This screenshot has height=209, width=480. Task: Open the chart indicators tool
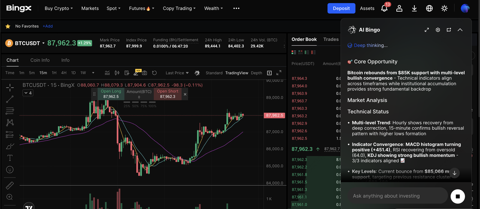tap(107, 73)
